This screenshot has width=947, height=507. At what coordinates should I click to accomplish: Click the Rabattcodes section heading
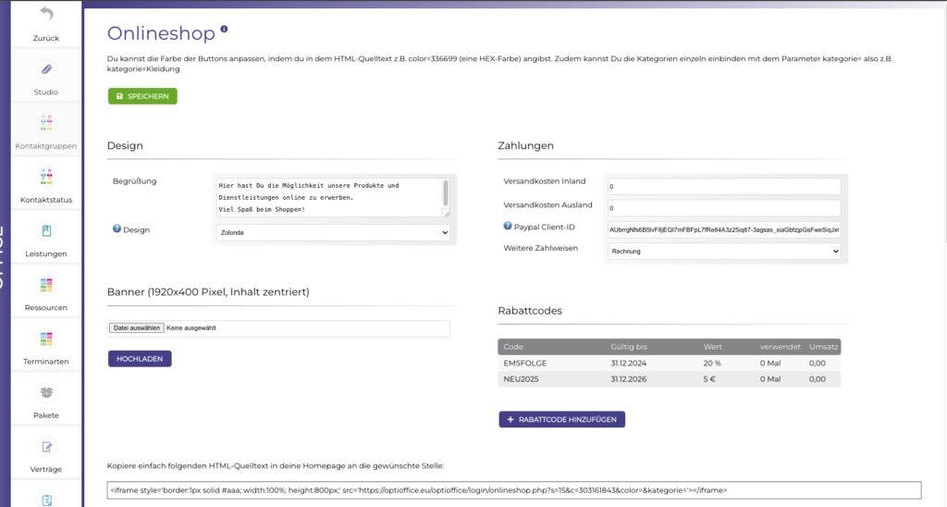(x=530, y=311)
